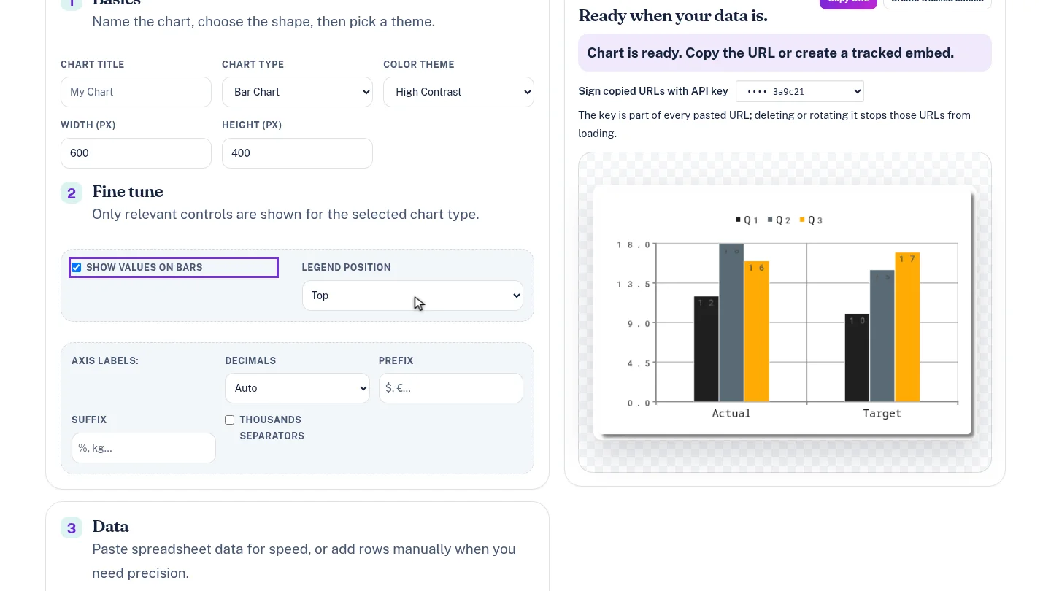Focus the Prefix input field
Viewport: 1051px width, 591px height.
tap(450, 388)
